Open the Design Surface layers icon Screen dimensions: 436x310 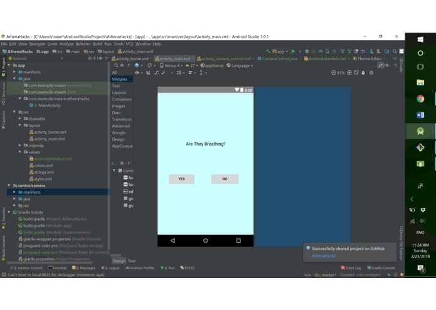coord(137,65)
